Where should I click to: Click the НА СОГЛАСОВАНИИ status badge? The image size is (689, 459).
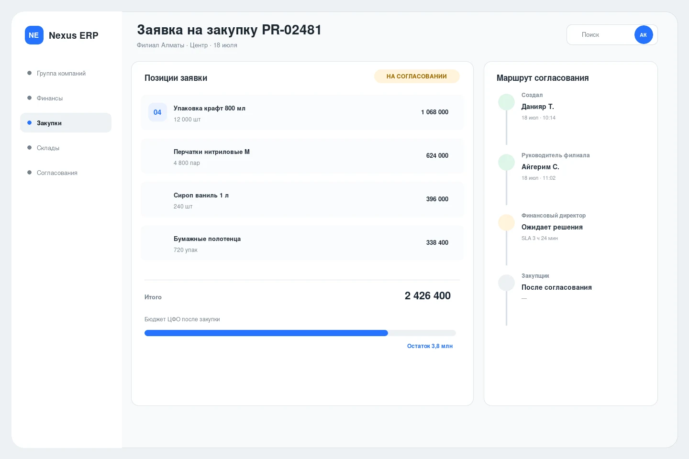tap(417, 76)
